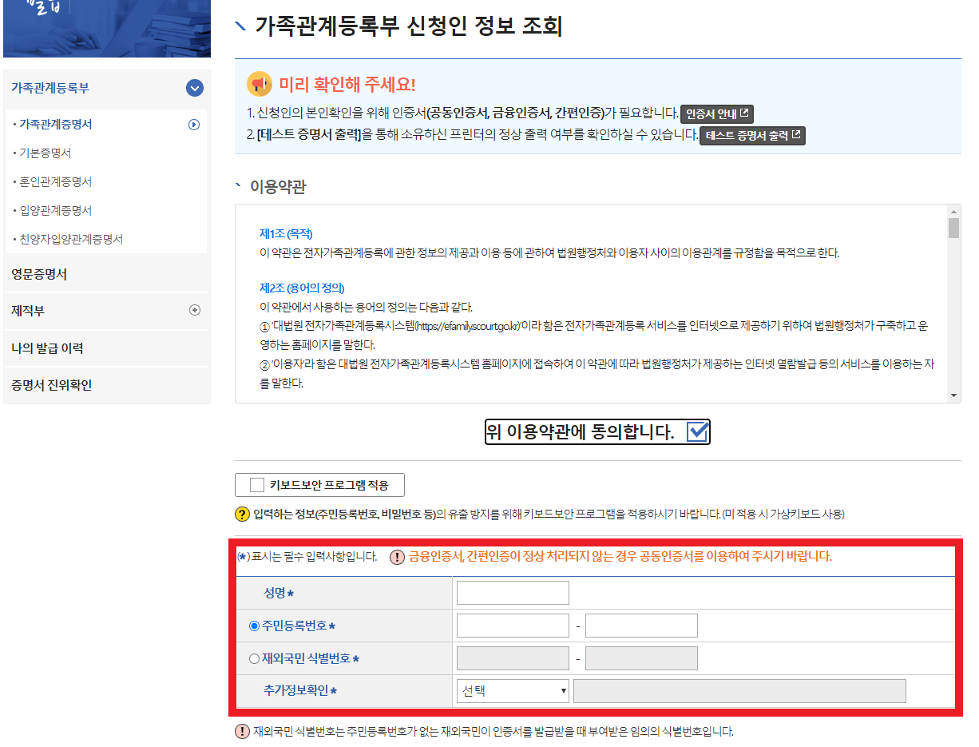The width and height of the screenshot is (979, 747).
Task: Go to 영문증명서 menu
Action: [x=39, y=275]
